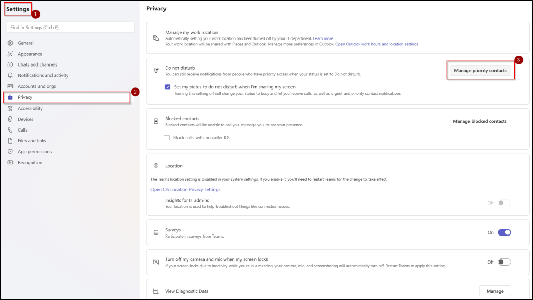Viewport: 533px width, 300px height.
Task: Click the App permissions shield icon
Action: [10, 152]
